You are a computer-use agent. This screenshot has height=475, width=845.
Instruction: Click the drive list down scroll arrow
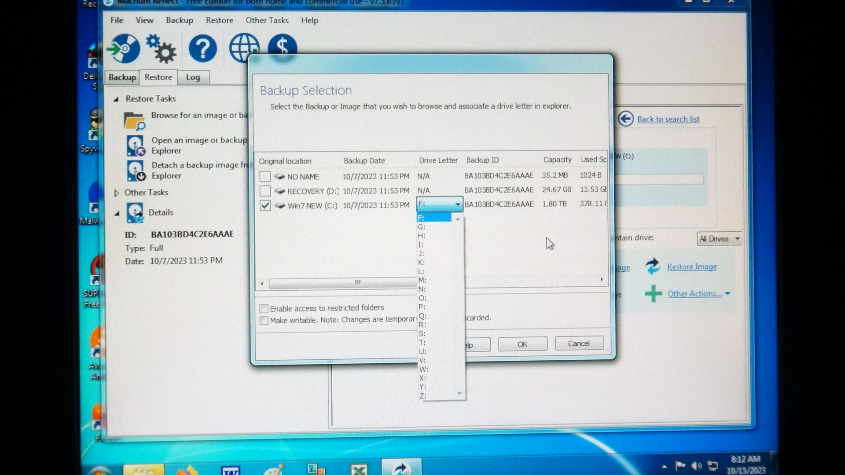coord(459,394)
